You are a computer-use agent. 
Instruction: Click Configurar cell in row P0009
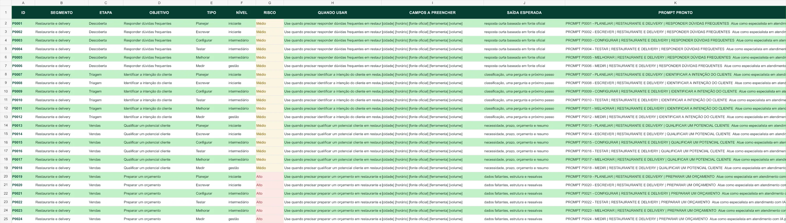tap(211, 91)
